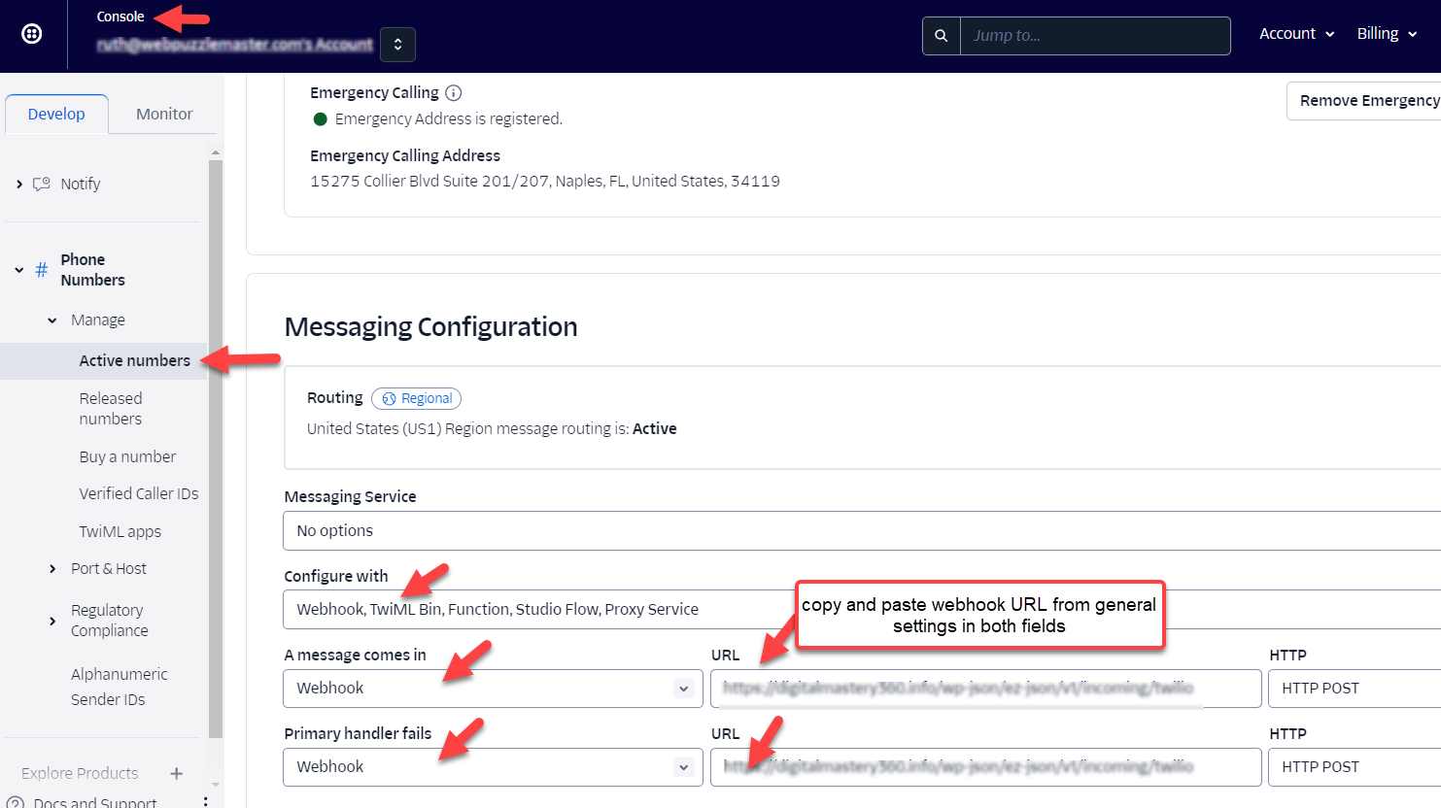Viewport: 1441px width, 808px height.
Task: Open the Configure with dropdown
Action: tap(862, 609)
